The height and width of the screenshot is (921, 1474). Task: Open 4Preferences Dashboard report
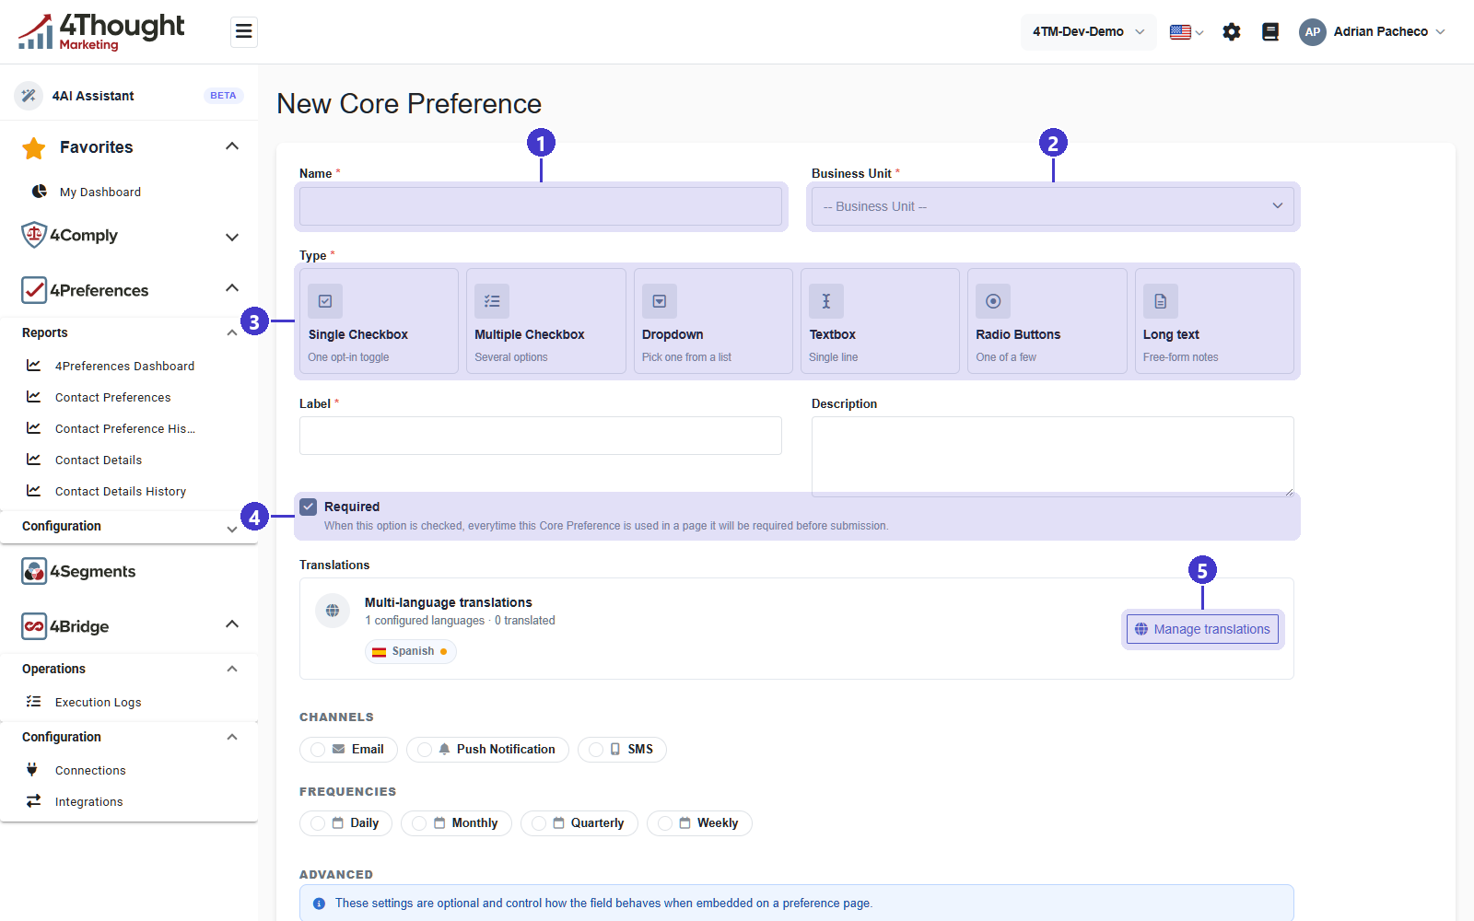[124, 366]
